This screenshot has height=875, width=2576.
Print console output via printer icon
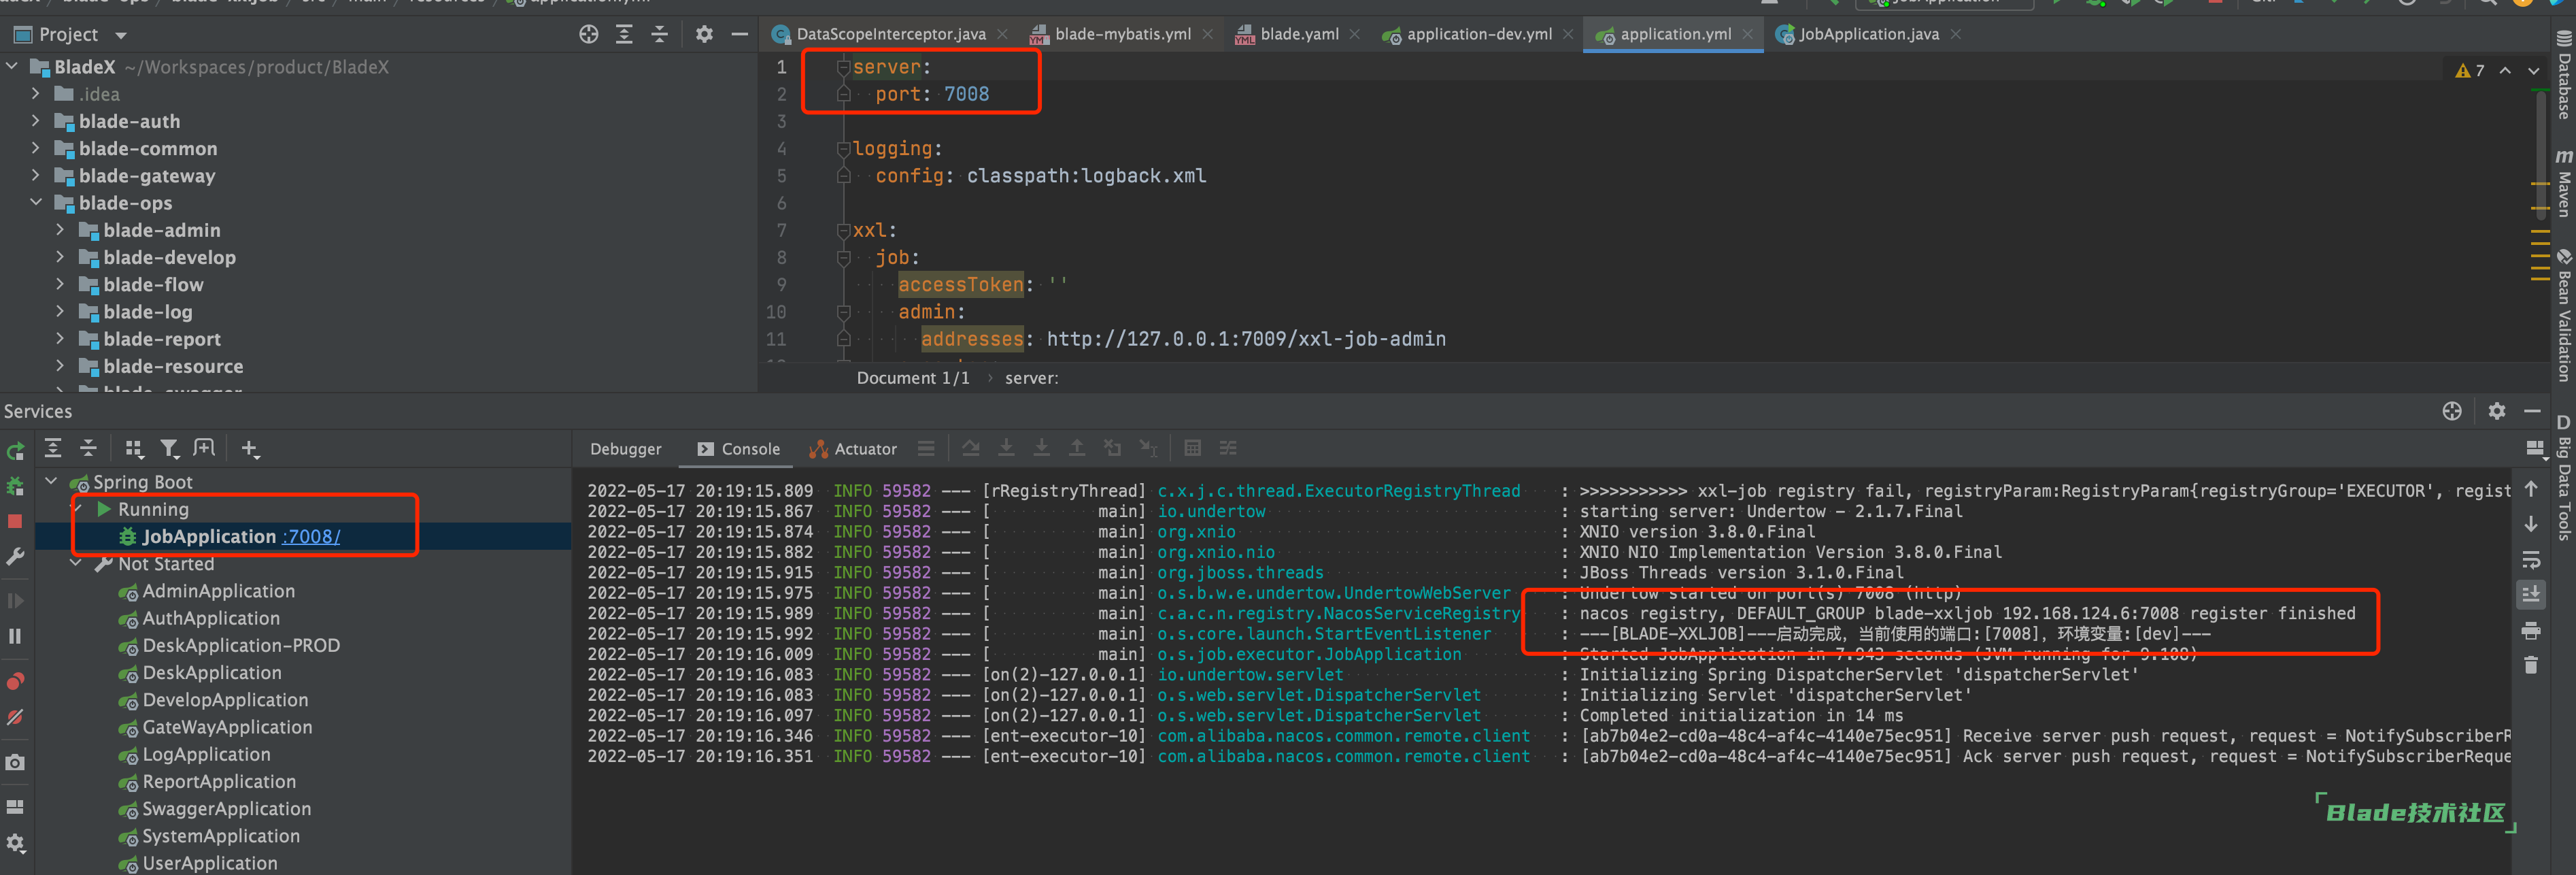tap(2531, 630)
